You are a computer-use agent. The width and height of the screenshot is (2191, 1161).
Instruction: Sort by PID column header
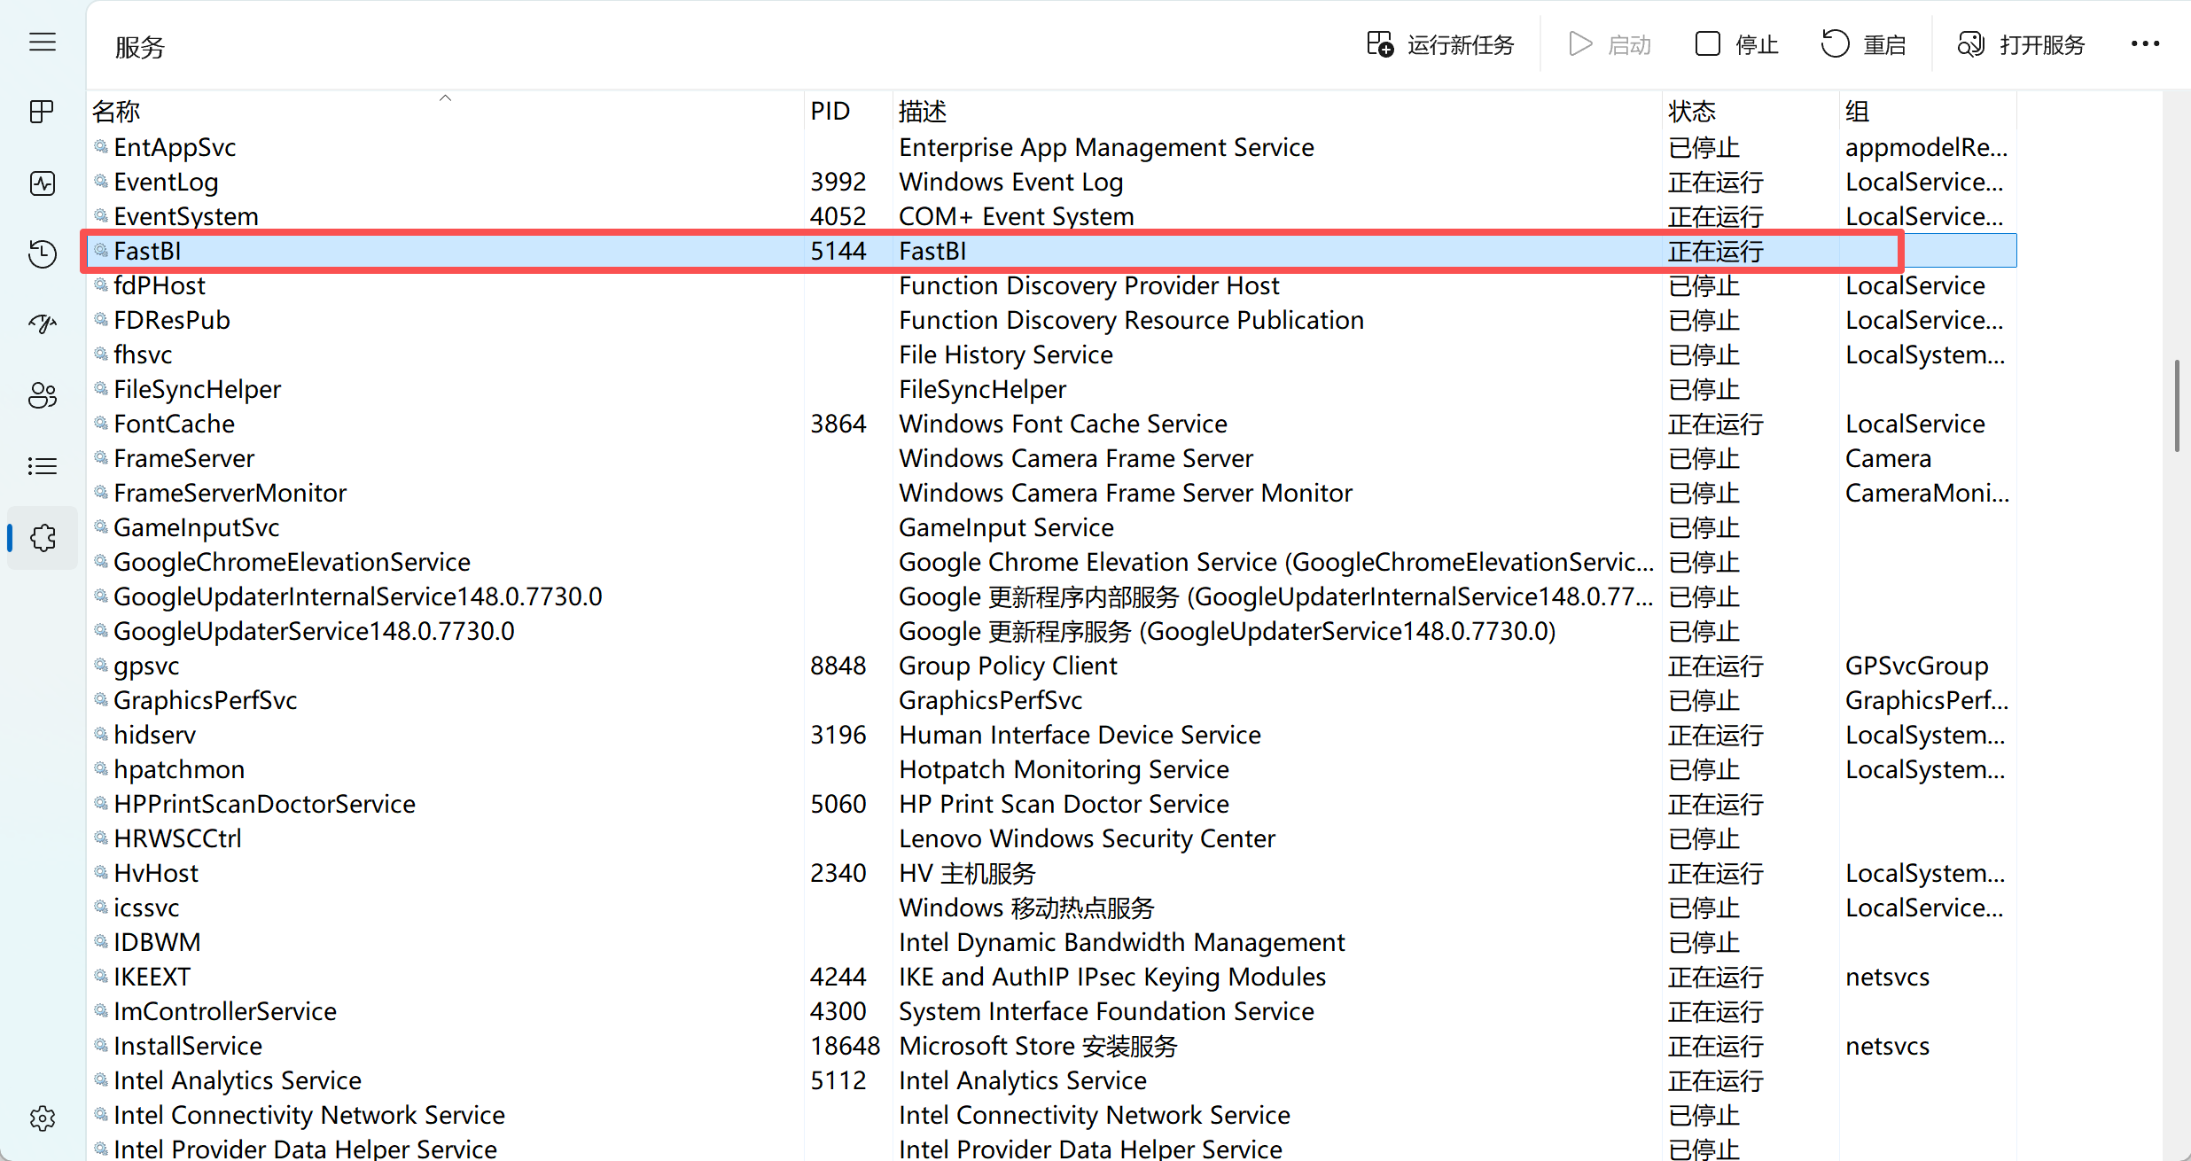[x=848, y=111]
